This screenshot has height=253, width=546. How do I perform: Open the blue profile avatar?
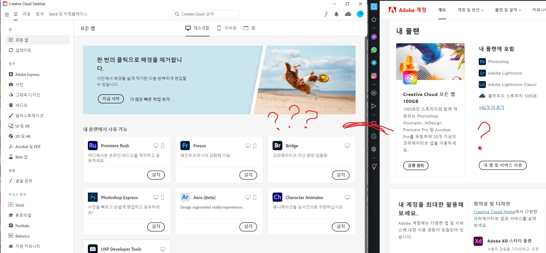tap(360, 14)
